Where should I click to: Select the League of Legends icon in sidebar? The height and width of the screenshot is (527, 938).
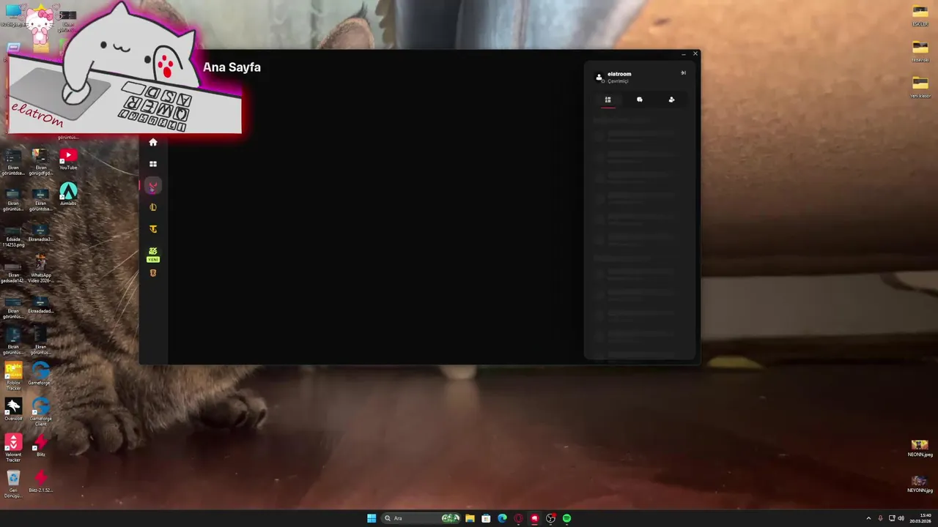pyautogui.click(x=153, y=207)
